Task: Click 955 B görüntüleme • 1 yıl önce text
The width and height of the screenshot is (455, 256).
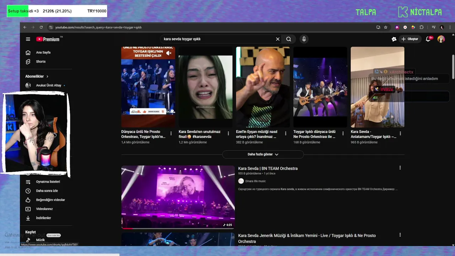Action: click(257, 174)
